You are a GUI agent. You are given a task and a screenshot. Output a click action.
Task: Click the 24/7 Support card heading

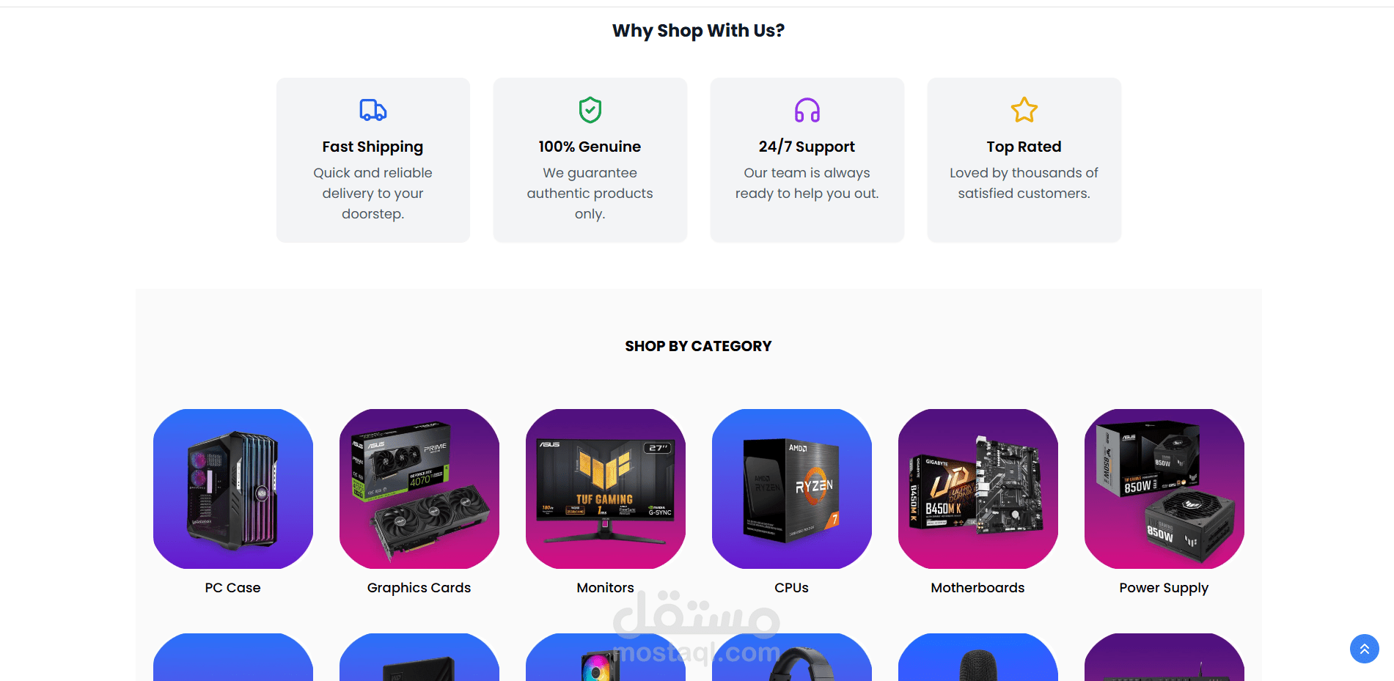click(807, 147)
